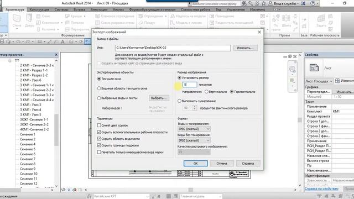The width and height of the screenshot is (354, 199).
Task: Switch to Аннотации ribbon tab
Action: (x=99, y=10)
